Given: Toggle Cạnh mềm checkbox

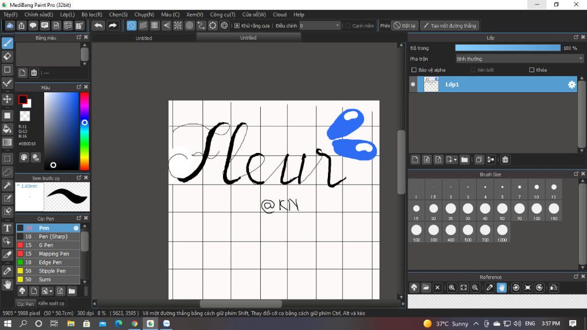Looking at the screenshot, I should coord(348,26).
